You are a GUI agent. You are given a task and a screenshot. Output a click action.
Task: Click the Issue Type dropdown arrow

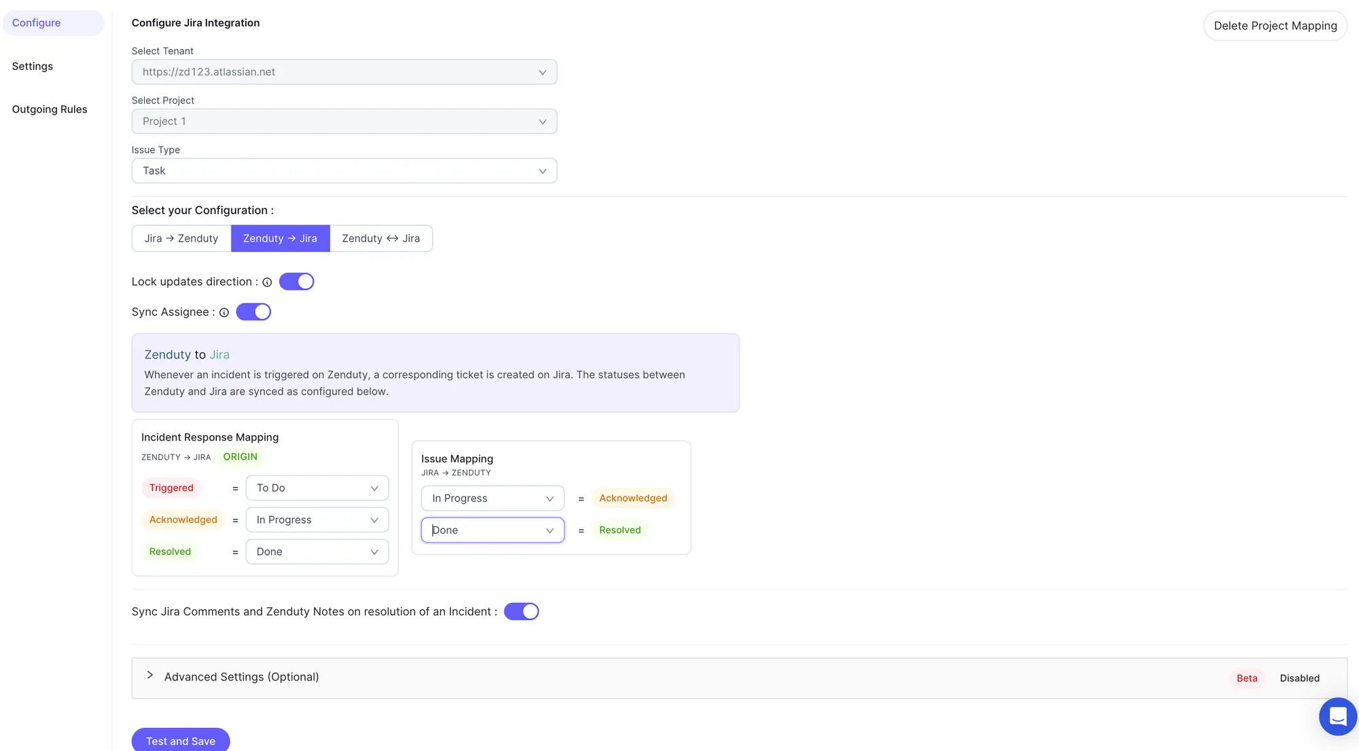(542, 171)
